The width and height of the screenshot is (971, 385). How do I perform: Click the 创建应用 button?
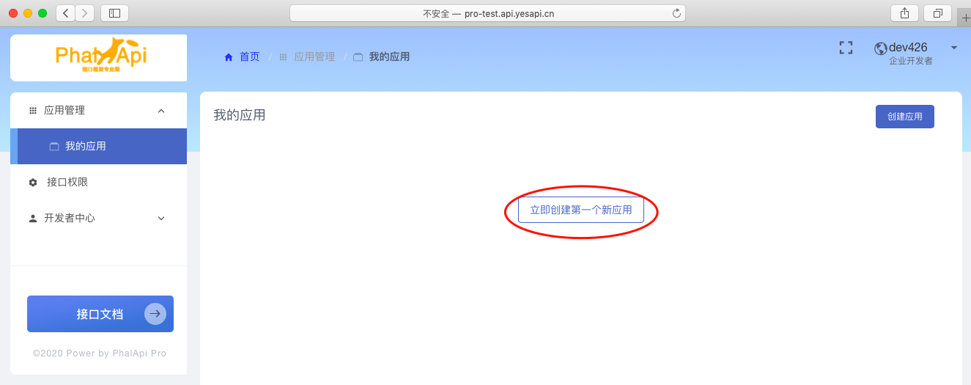coord(904,117)
